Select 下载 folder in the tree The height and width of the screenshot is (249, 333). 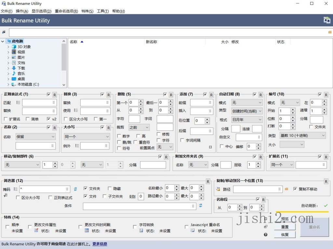pyautogui.click(x=21, y=68)
